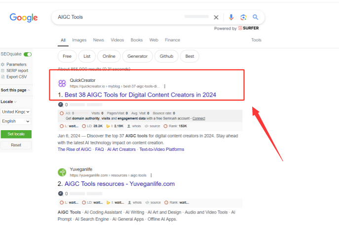Click the Parameters gear icon

[x=2, y=65]
